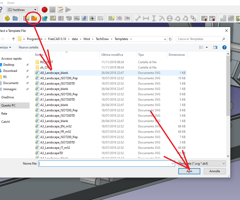240x200 pixels.
Task: Select the A0_Landscape_blank template file
Action: pos(110,73)
